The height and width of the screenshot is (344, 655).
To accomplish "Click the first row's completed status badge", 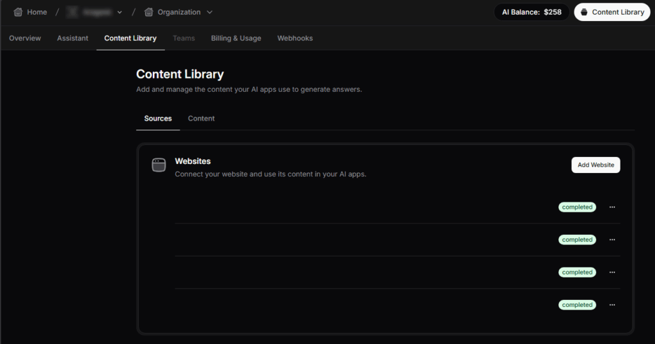I will tap(577, 207).
